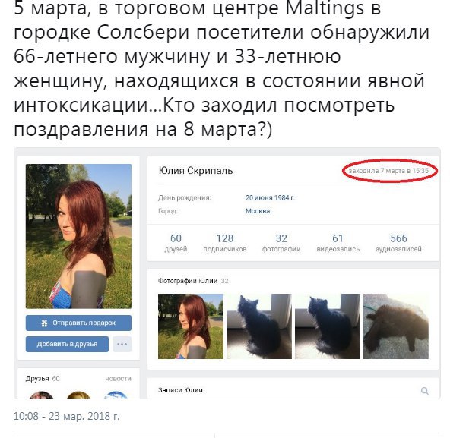This screenshot has height=438, width=466.
Task: Open the third photo of black cat
Action: 328,326
